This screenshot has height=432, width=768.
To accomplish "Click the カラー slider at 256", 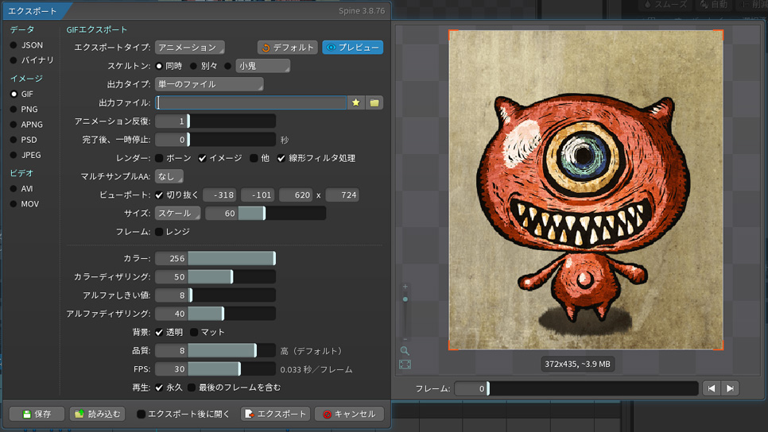I will click(215, 258).
